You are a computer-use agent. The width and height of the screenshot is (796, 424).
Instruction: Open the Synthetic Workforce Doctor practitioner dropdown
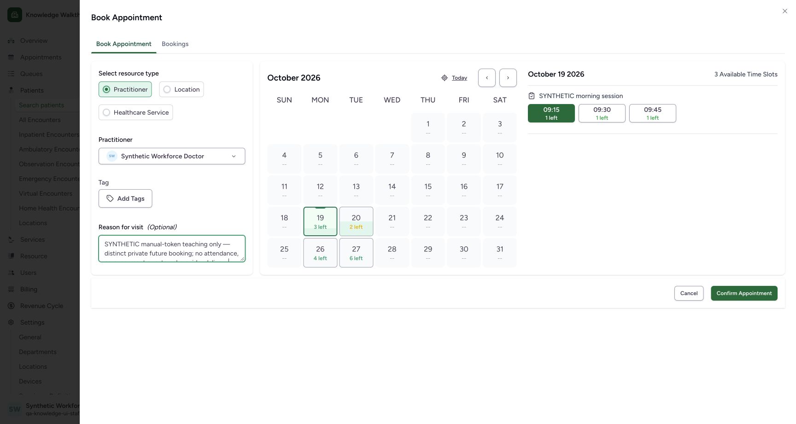point(172,156)
